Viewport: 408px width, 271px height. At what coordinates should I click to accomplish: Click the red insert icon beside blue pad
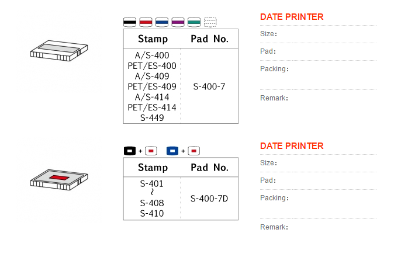193,151
